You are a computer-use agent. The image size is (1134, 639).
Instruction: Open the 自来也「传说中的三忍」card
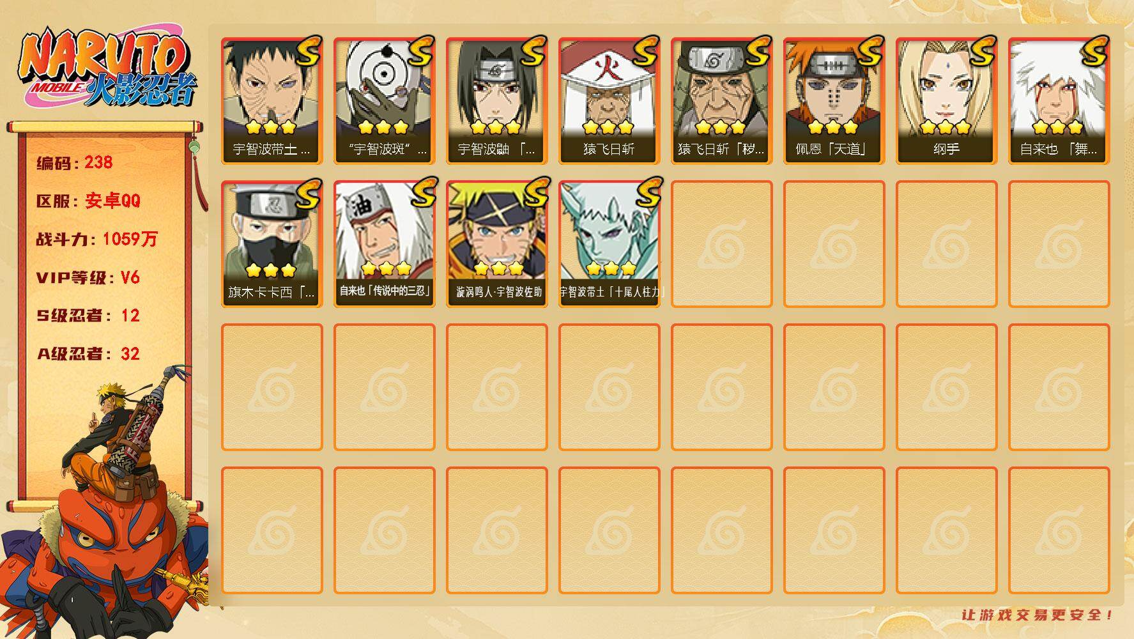(384, 244)
